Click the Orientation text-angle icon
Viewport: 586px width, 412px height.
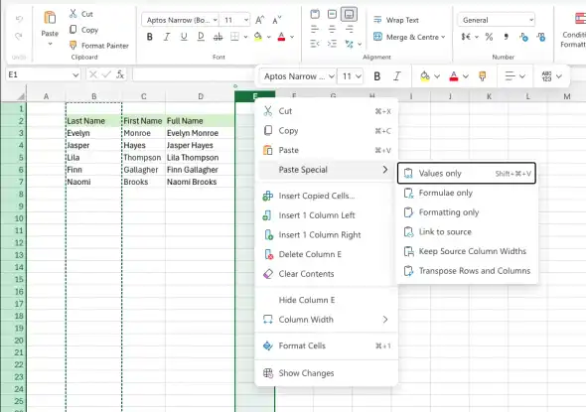(349, 44)
